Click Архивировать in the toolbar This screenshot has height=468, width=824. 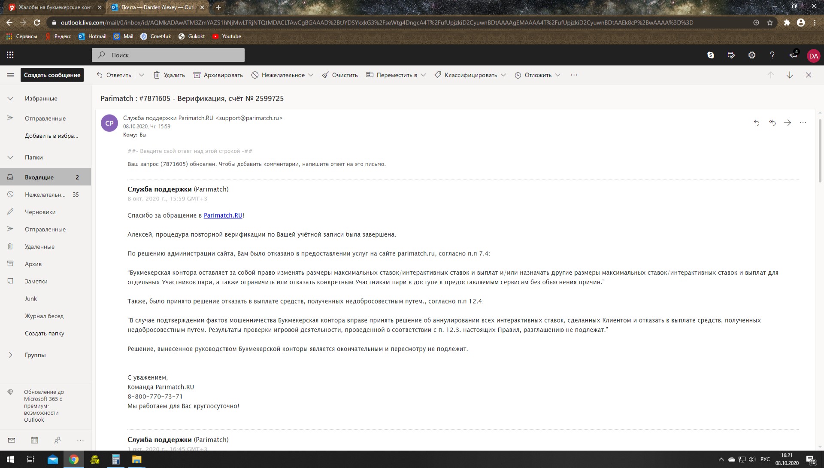click(218, 75)
